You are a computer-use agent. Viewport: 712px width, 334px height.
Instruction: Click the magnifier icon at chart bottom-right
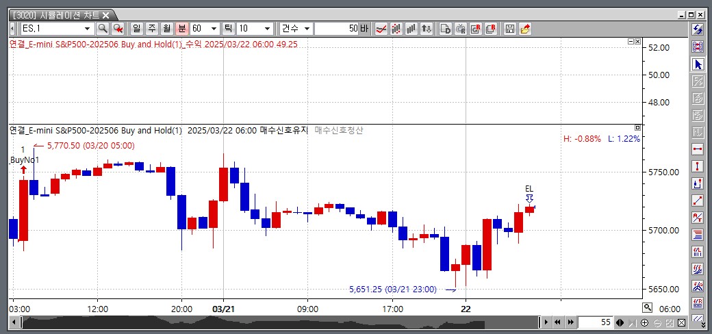(647, 308)
